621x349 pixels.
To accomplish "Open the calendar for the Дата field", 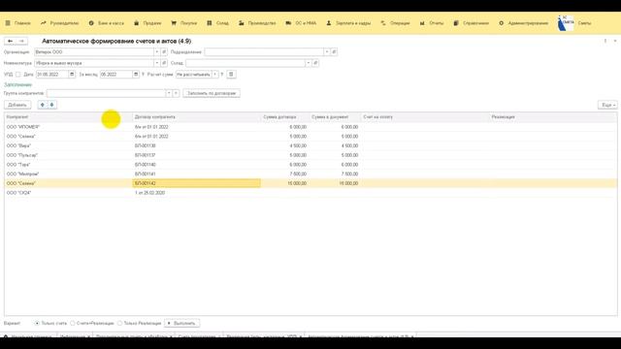I will [72, 75].
